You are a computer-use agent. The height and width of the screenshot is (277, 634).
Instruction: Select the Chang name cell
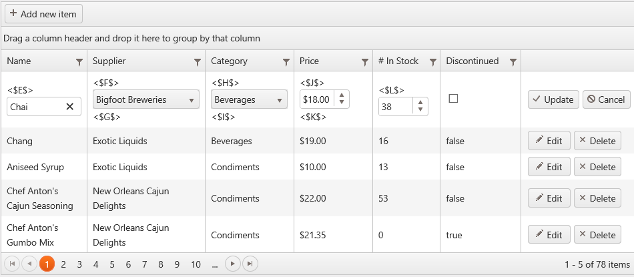click(44, 141)
